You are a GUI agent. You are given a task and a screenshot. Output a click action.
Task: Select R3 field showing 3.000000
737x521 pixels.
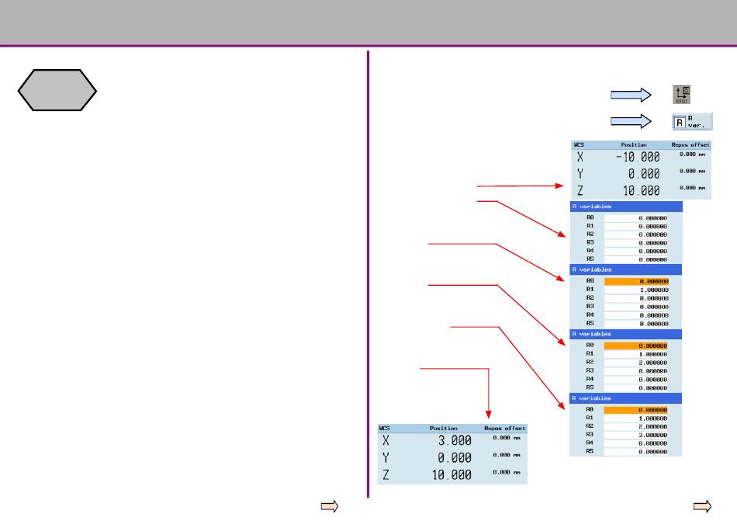pyautogui.click(x=636, y=434)
